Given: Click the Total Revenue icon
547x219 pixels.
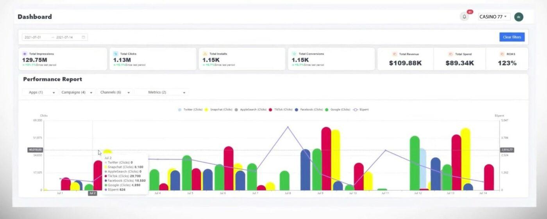Looking at the screenshot, I should [395, 54].
